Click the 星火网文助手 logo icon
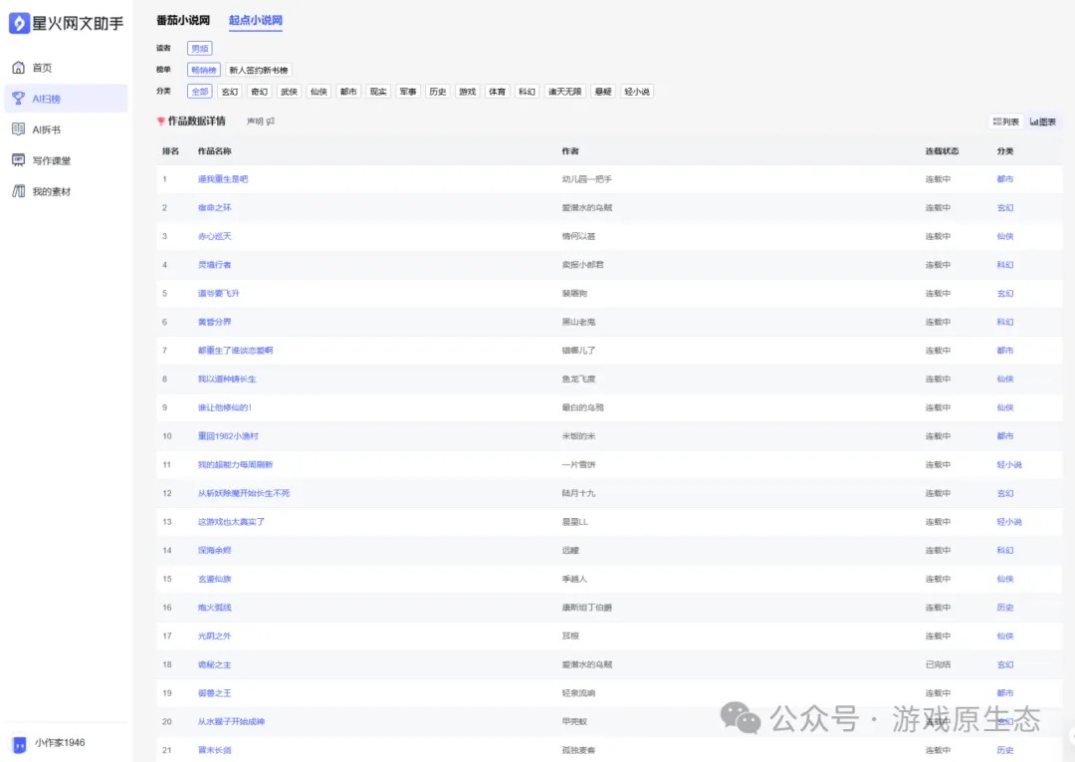Screen dimensions: 1075x762 click(19, 23)
